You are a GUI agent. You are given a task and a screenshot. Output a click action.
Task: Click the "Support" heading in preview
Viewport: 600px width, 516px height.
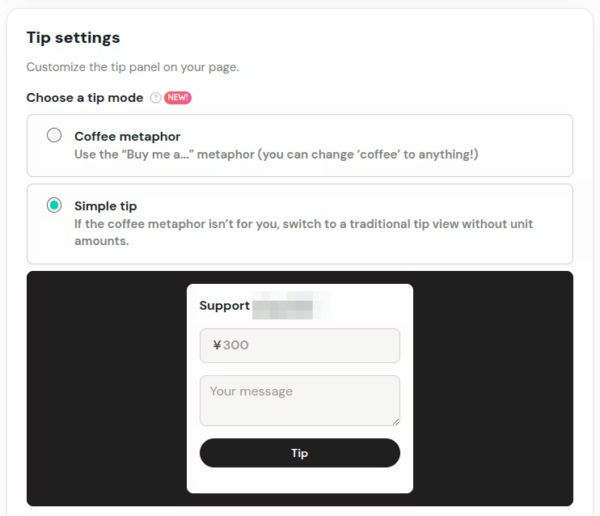point(224,306)
